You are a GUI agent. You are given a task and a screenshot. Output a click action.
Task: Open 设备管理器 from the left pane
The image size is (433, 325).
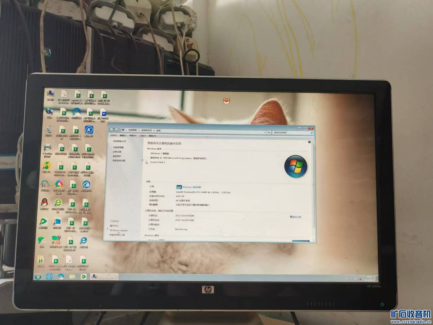coord(118,147)
